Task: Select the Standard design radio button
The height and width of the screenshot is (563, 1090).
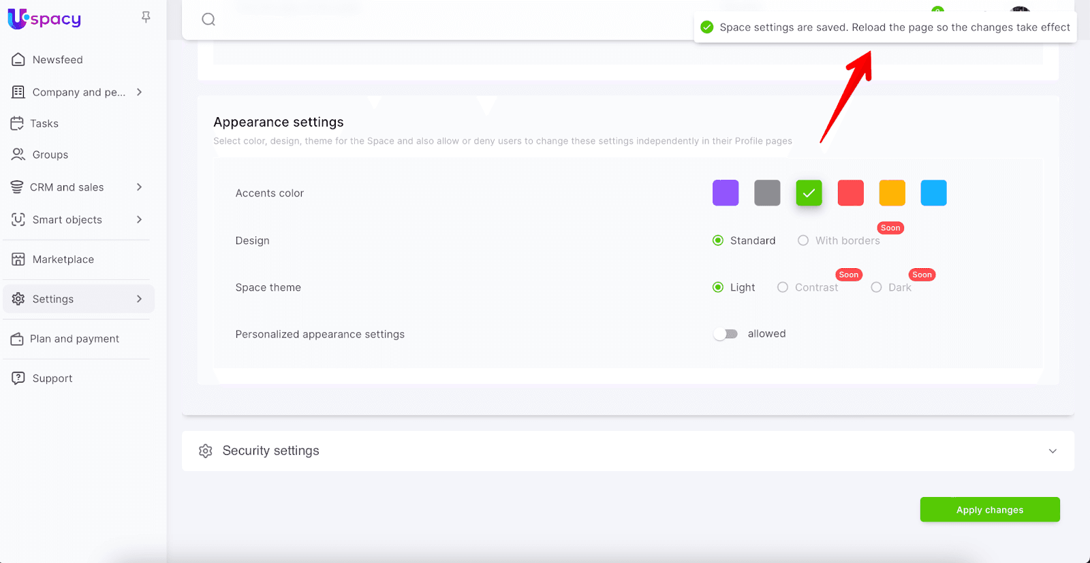Action: point(718,240)
